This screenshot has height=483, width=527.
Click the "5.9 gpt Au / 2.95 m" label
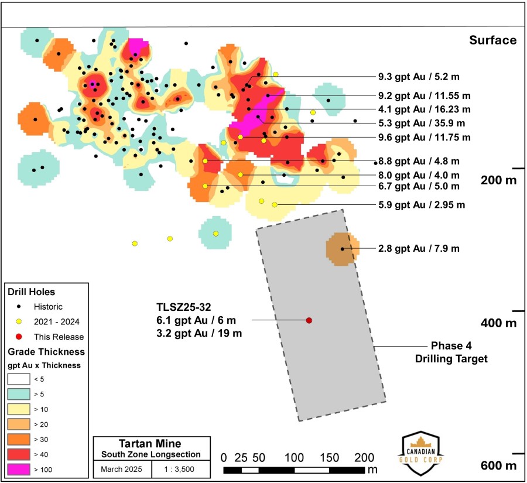tap(422, 205)
